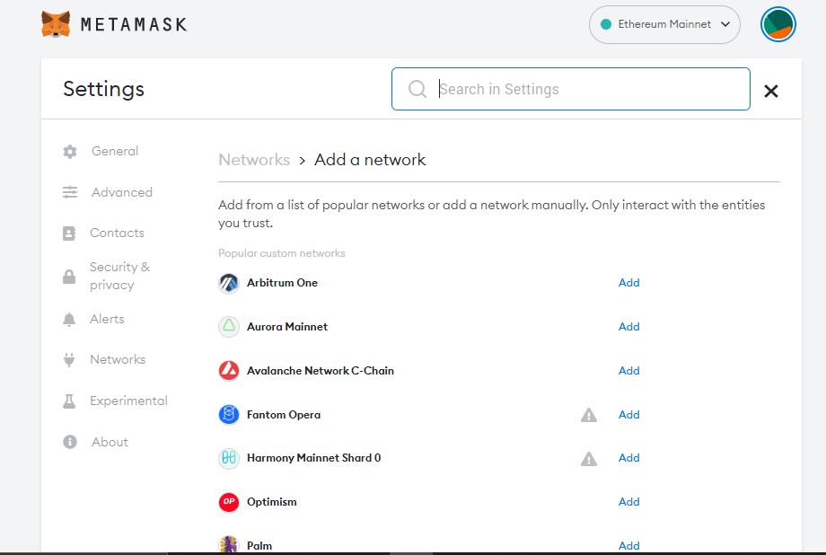This screenshot has width=826, height=555.
Task: Click the Avalanche Network logo
Action: [x=229, y=371]
